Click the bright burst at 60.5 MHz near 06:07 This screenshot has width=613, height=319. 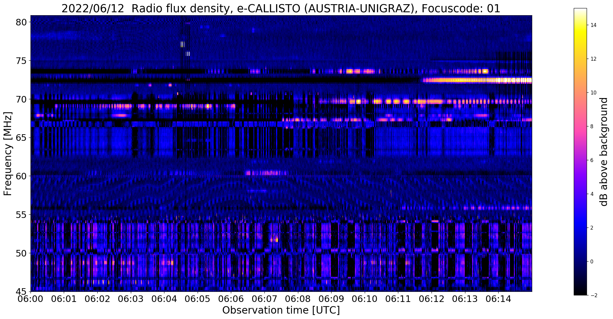[x=266, y=173]
